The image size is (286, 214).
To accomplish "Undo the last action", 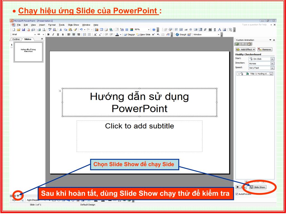I will pyautogui.click(x=81, y=30).
